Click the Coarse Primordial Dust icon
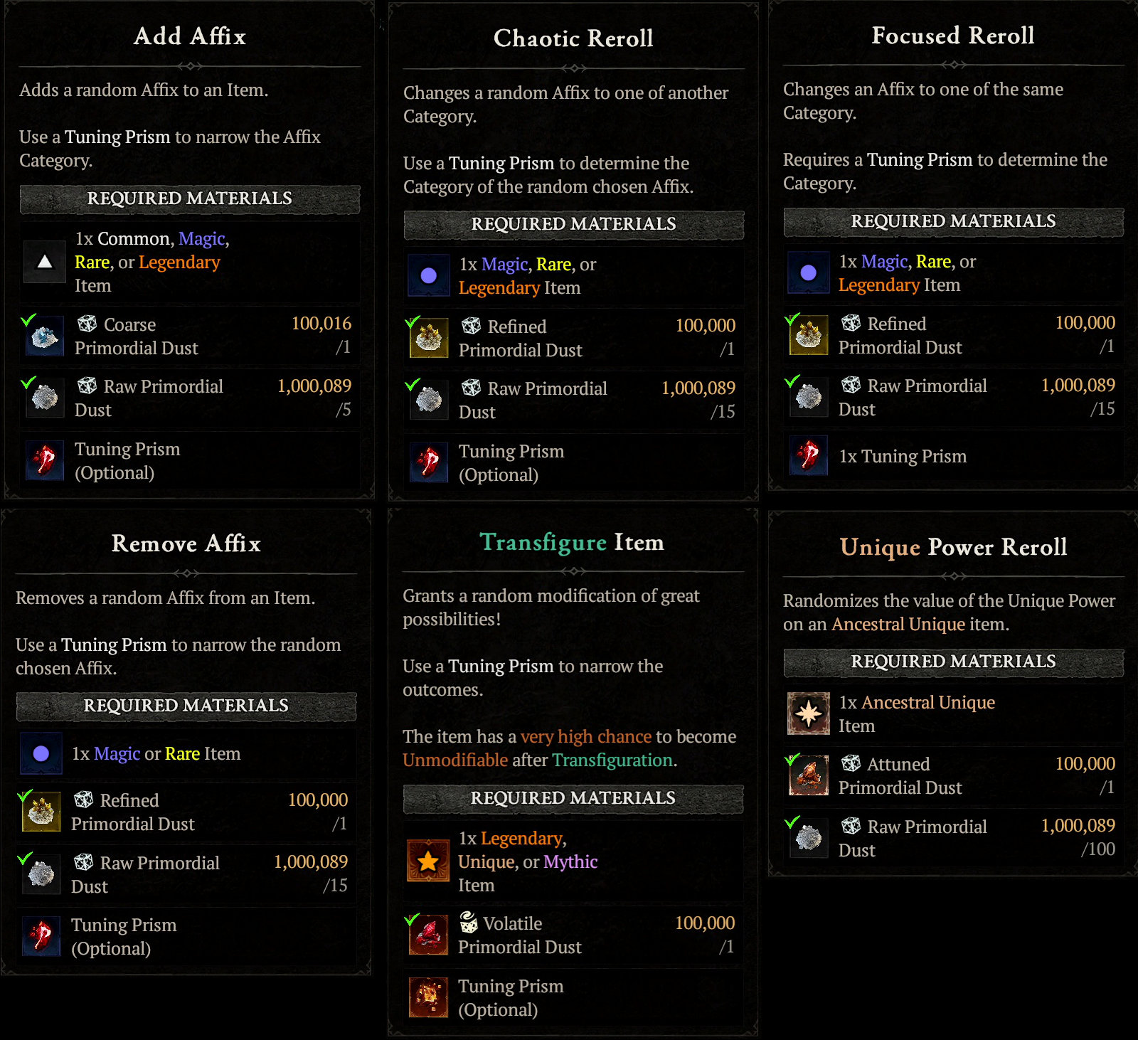 click(x=45, y=336)
